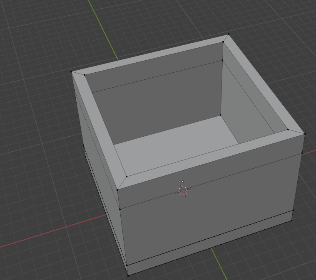Select the inner rim vertex at the back corner
The width and height of the screenshot is (316, 280).
point(223,42)
